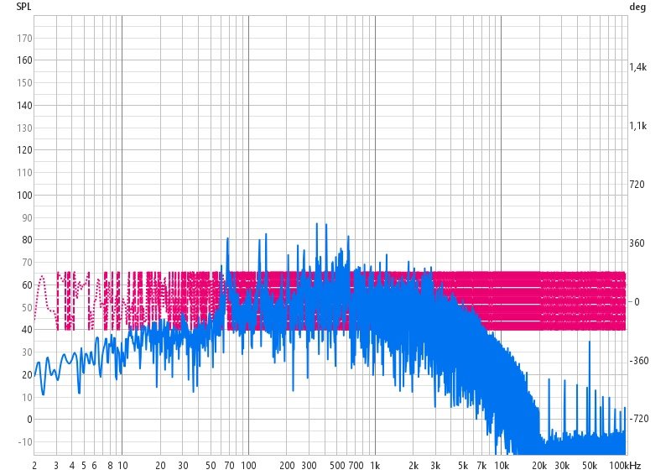Pick the 20k frequency label
Screen dimensions: 671x475
(x=539, y=466)
